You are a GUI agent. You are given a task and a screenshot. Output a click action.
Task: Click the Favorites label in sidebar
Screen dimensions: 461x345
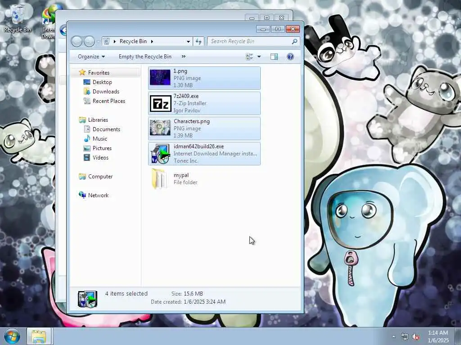[99, 72]
